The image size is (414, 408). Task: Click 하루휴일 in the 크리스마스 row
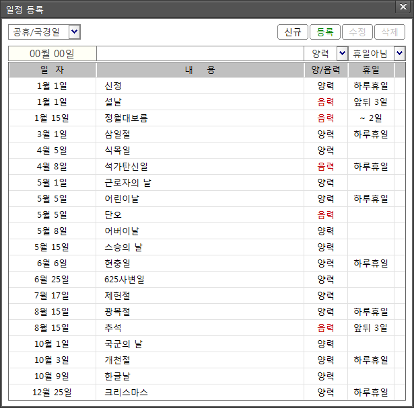(x=371, y=392)
